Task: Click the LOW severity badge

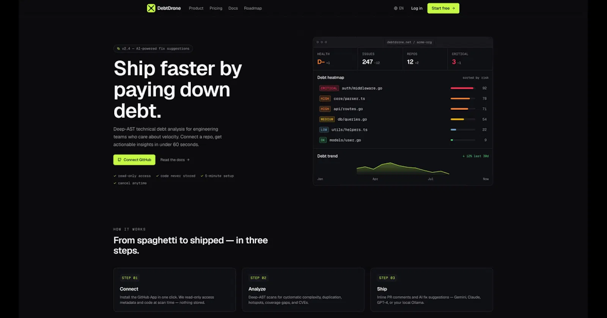Action: coord(324,129)
